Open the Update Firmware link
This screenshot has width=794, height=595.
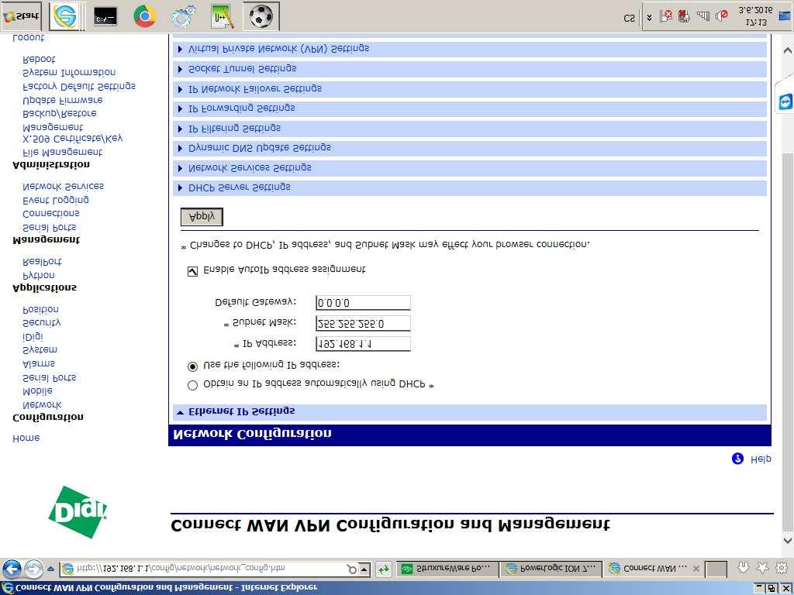[x=63, y=100]
